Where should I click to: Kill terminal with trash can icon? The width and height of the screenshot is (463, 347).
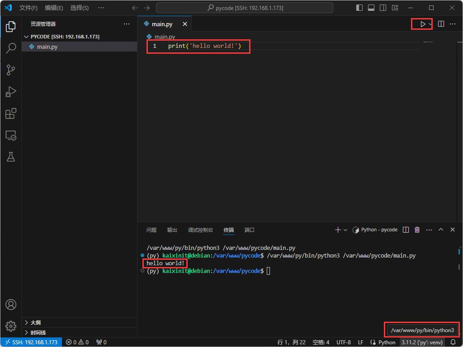[417, 230]
